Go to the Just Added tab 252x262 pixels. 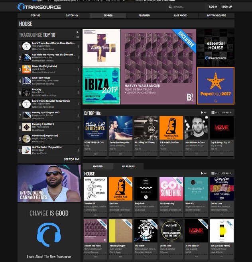180,16
